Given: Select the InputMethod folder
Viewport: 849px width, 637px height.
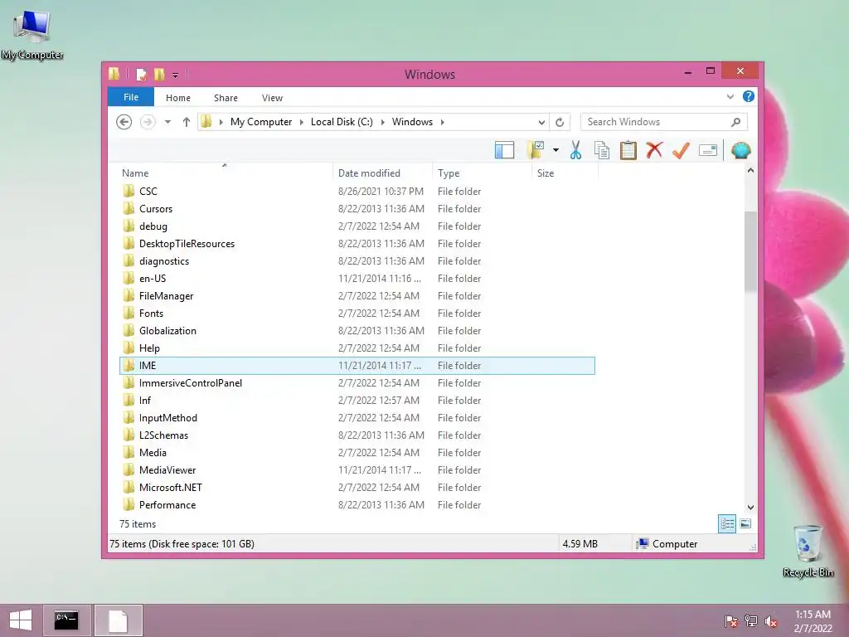Looking at the screenshot, I should (357, 418).
